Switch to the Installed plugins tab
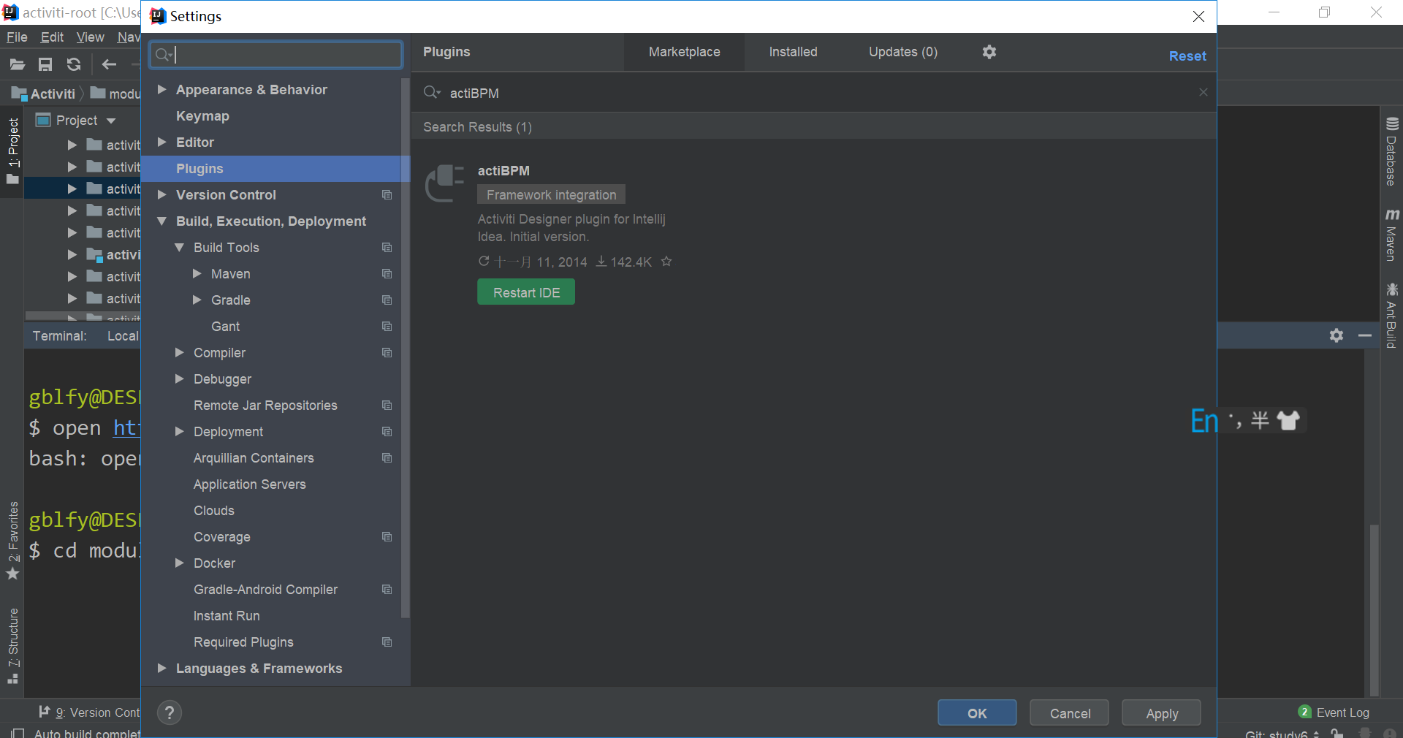Screen dimensions: 1403x738 pos(793,52)
